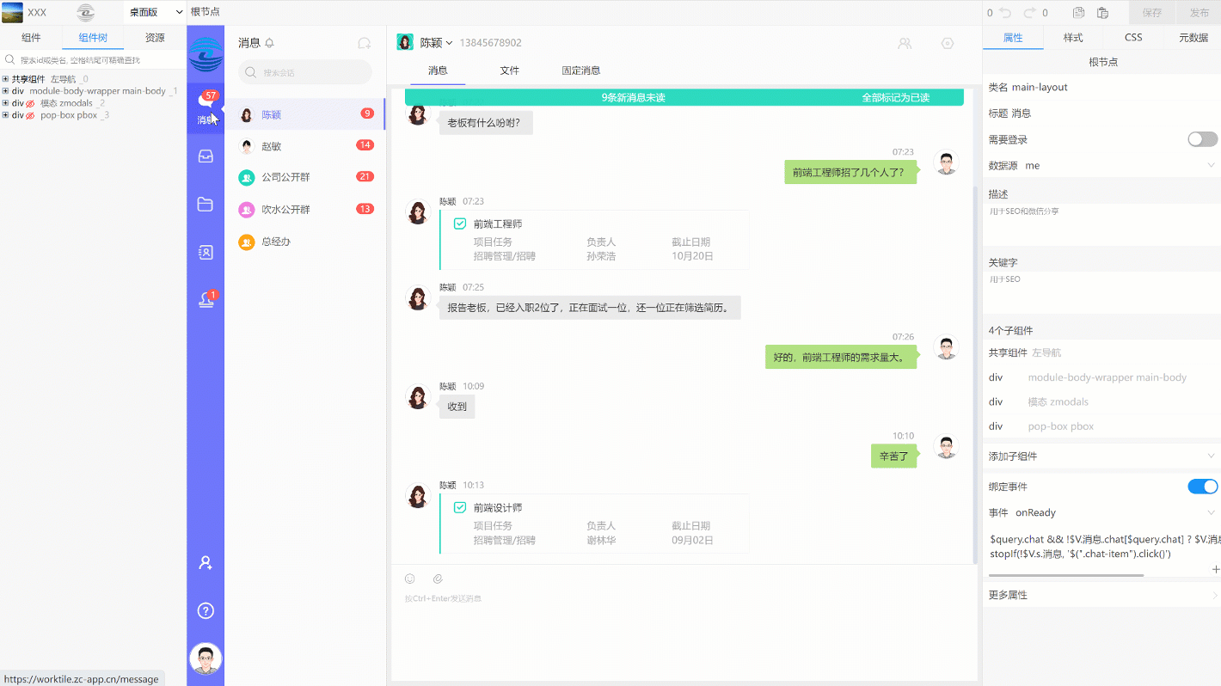Image resolution: width=1221 pixels, height=686 pixels.
Task: Toggle the 需要登录 switch
Action: point(1203,139)
